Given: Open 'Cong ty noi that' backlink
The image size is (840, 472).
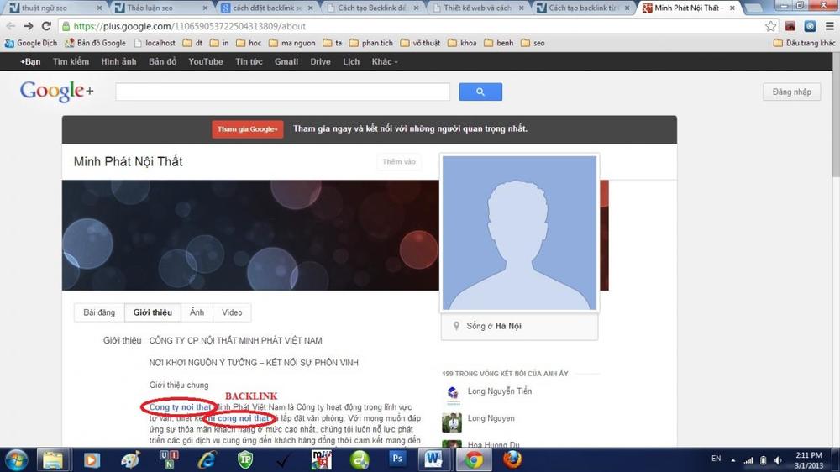Looking at the screenshot, I should (180, 407).
